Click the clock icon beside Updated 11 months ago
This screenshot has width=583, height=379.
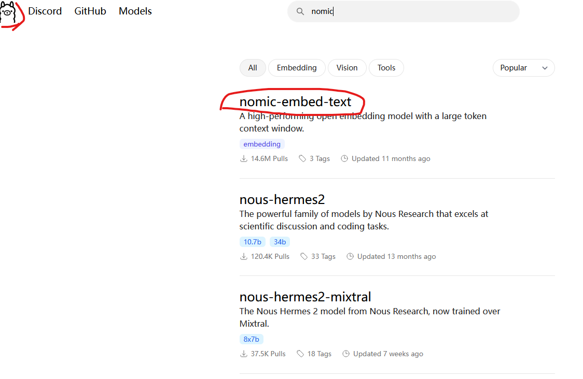[344, 158]
